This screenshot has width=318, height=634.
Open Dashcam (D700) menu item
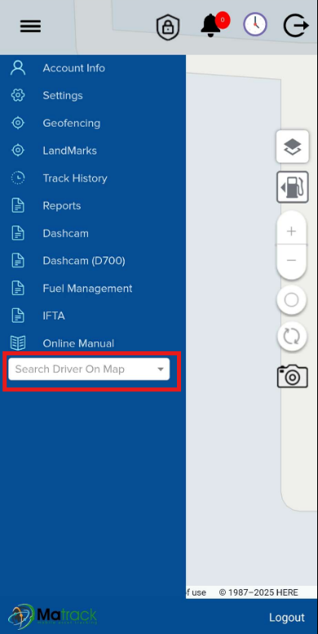[x=84, y=261]
